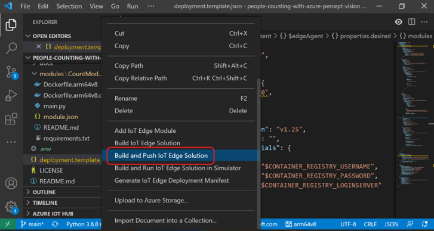This screenshot has height=231, width=434.
Task: Open the Manage gear icon
Action: pyautogui.click(x=11, y=207)
